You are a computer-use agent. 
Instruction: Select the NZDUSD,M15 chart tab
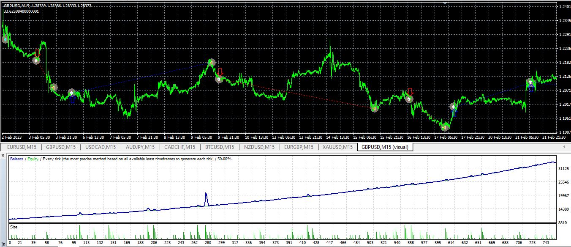(x=259, y=147)
